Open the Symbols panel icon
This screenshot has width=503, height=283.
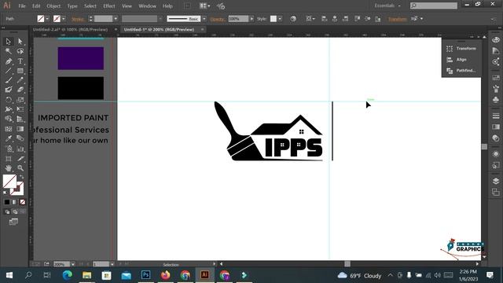(496, 100)
